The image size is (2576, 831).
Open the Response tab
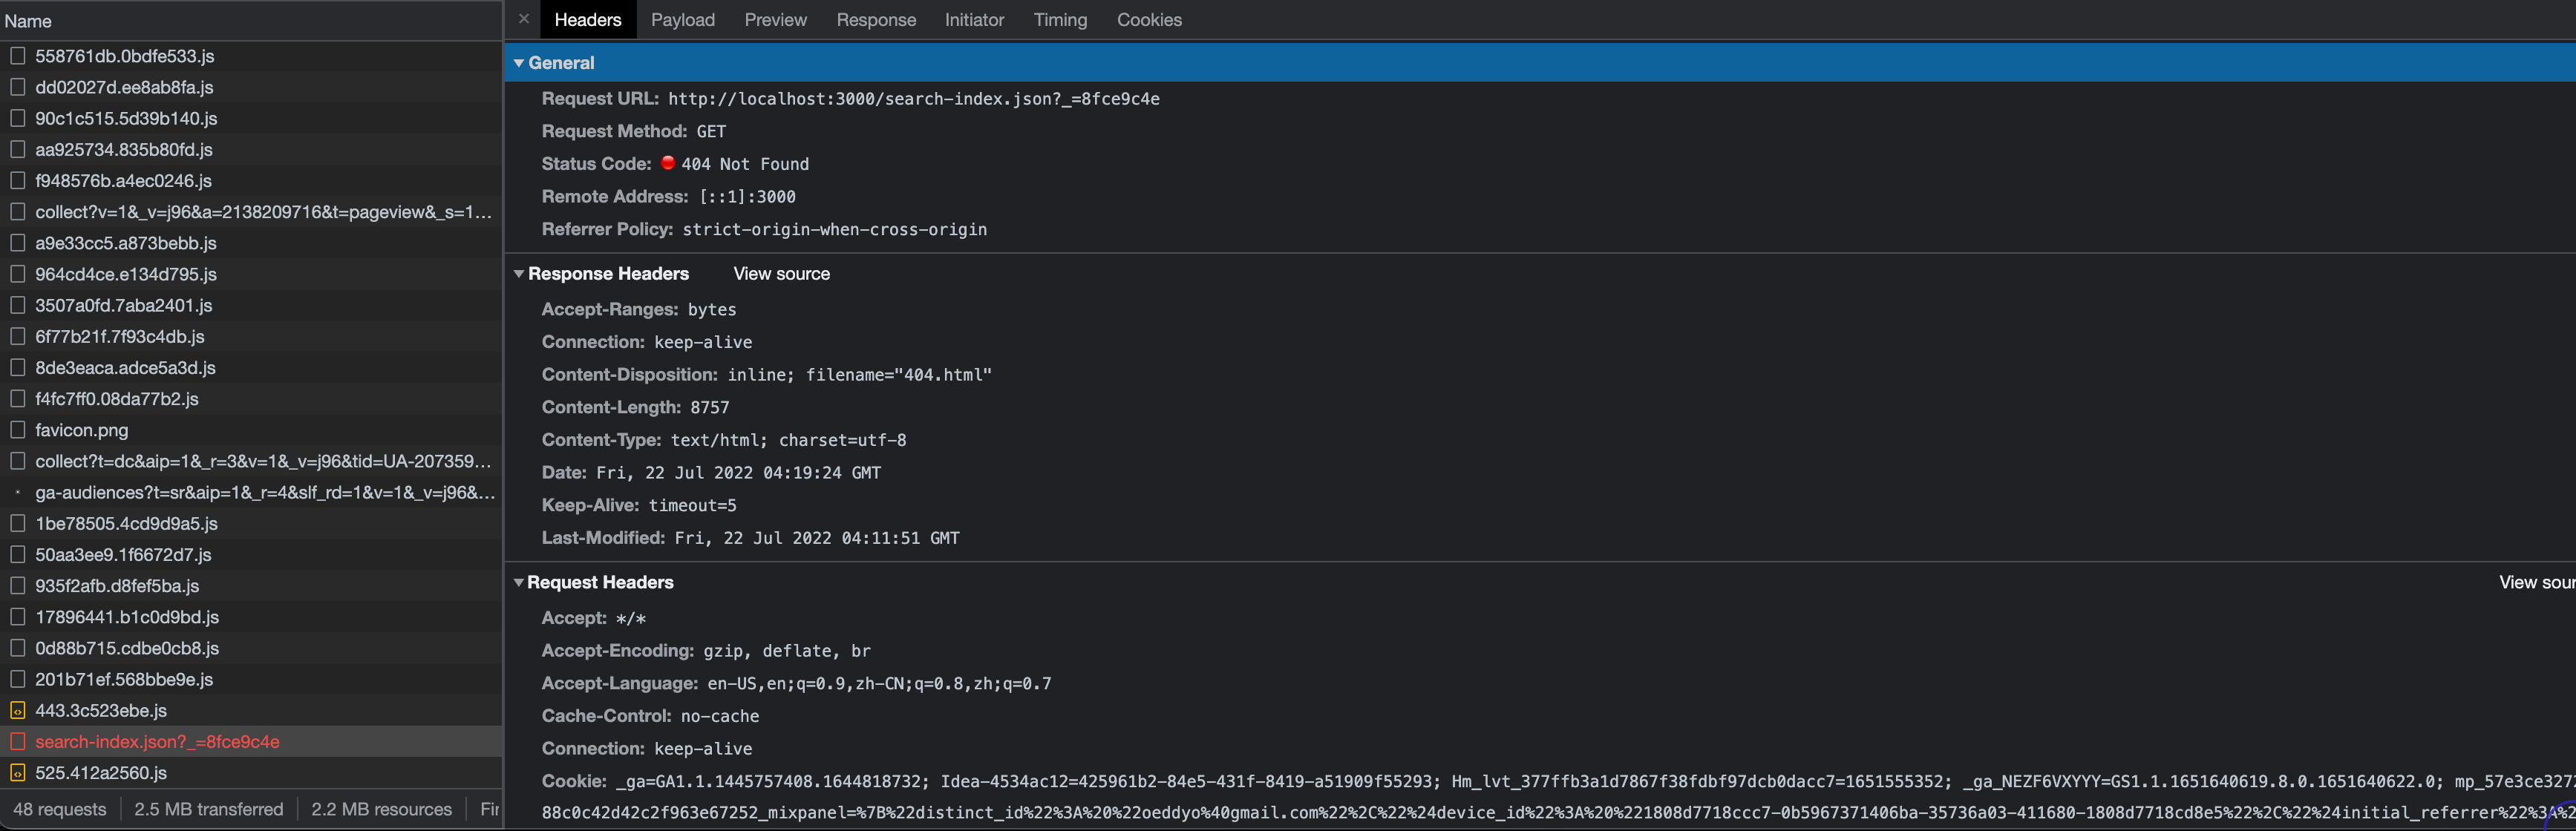pos(876,19)
